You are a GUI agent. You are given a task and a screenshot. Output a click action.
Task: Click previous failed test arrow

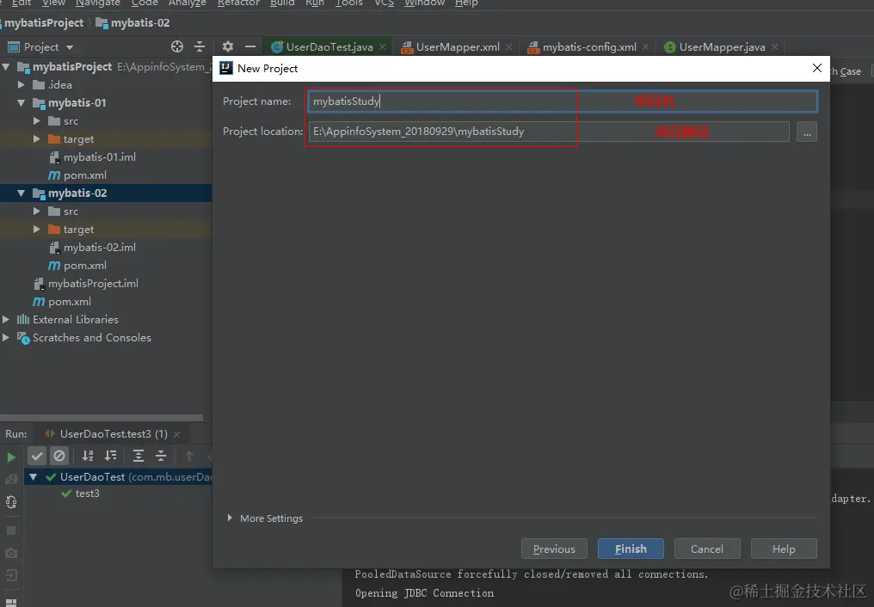pos(189,456)
